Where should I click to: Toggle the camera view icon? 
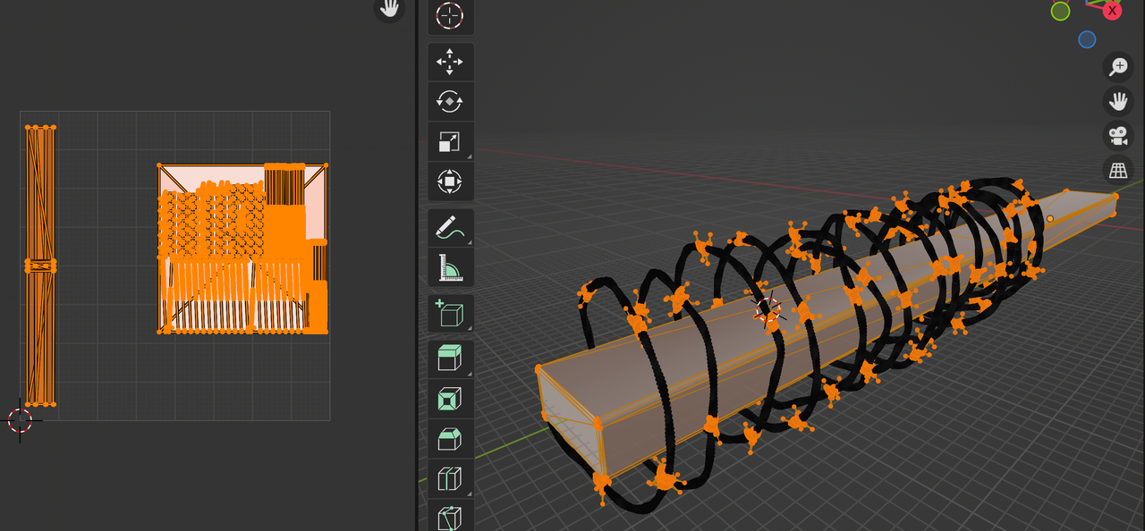tap(1118, 136)
